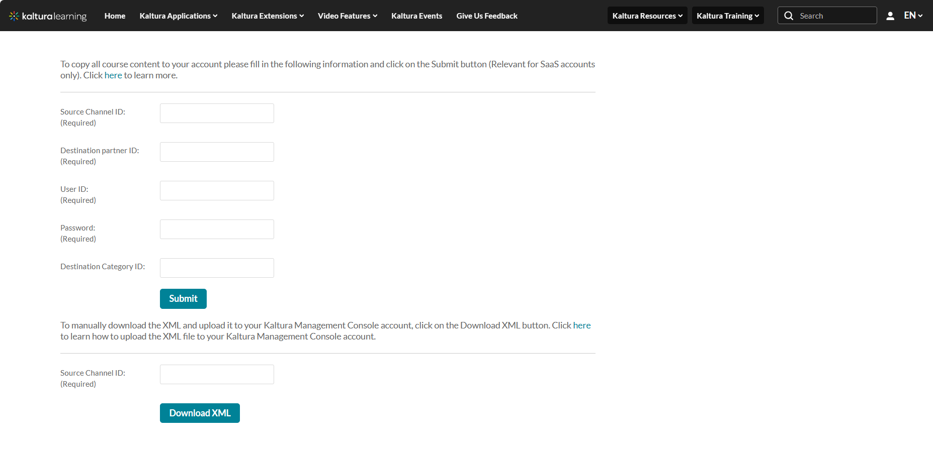The image size is (933, 453).
Task: Click the Password input field
Action: click(217, 229)
